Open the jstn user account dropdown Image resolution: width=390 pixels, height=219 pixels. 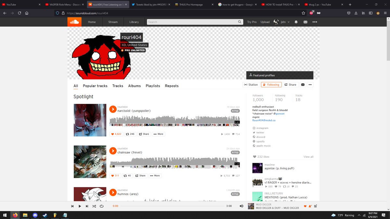pyautogui.click(x=281, y=22)
